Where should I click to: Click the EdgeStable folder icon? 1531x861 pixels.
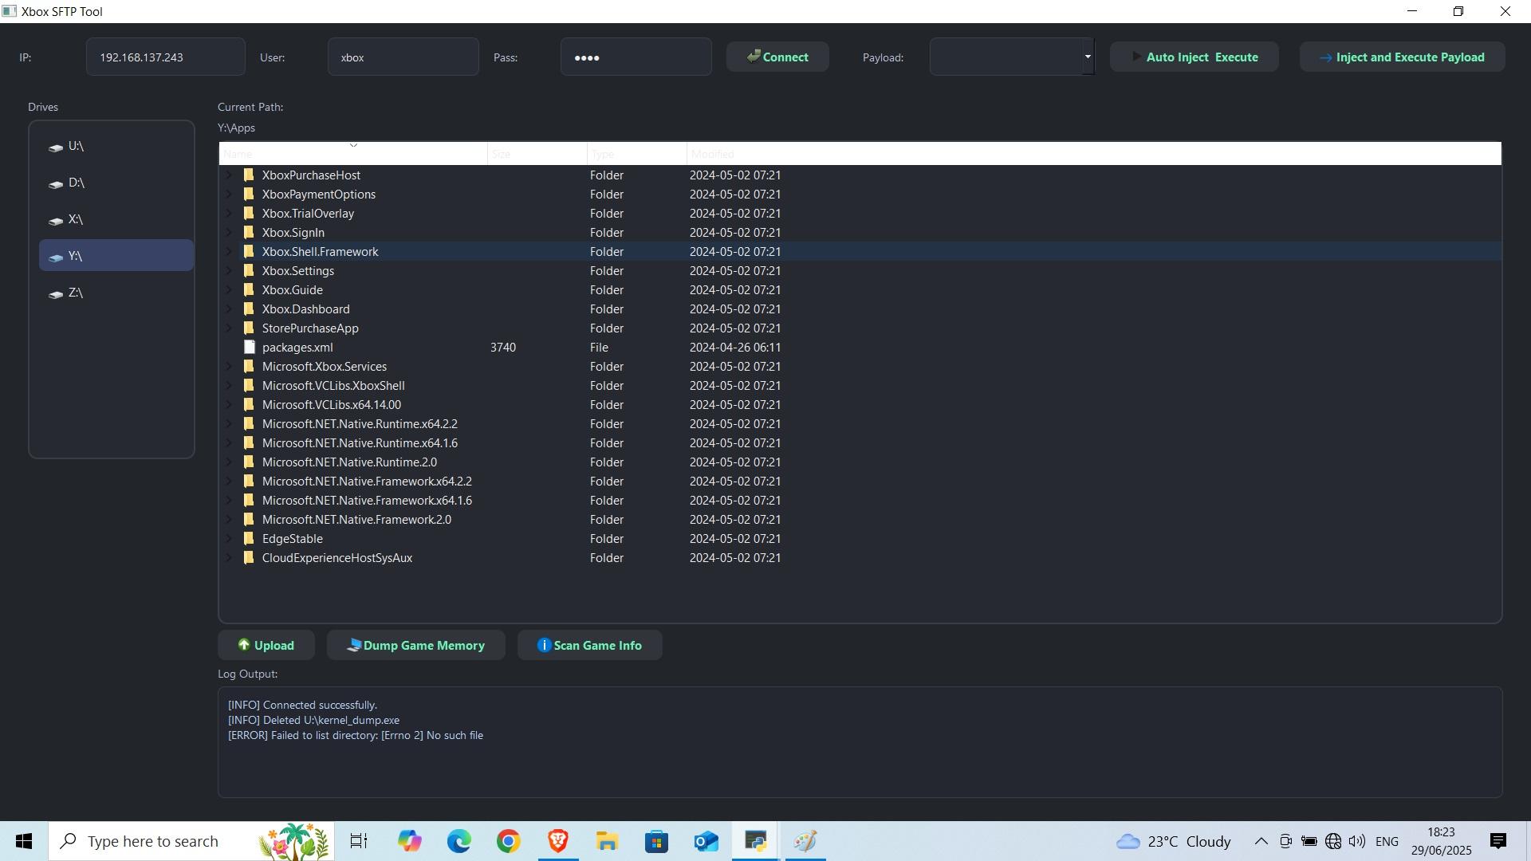pos(249,539)
